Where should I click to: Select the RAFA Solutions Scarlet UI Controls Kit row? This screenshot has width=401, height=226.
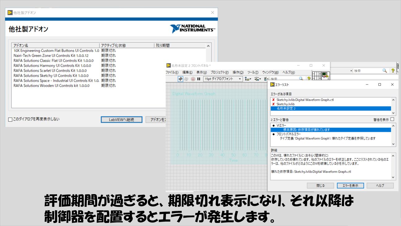click(x=109, y=71)
